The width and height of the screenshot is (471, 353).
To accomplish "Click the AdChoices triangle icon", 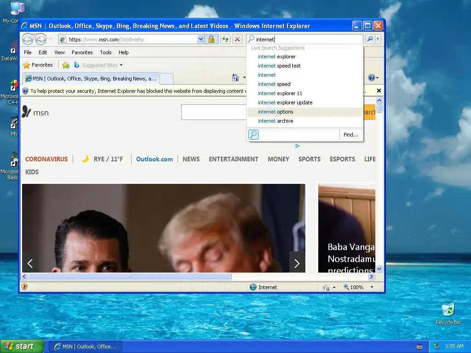I will tap(298, 146).
